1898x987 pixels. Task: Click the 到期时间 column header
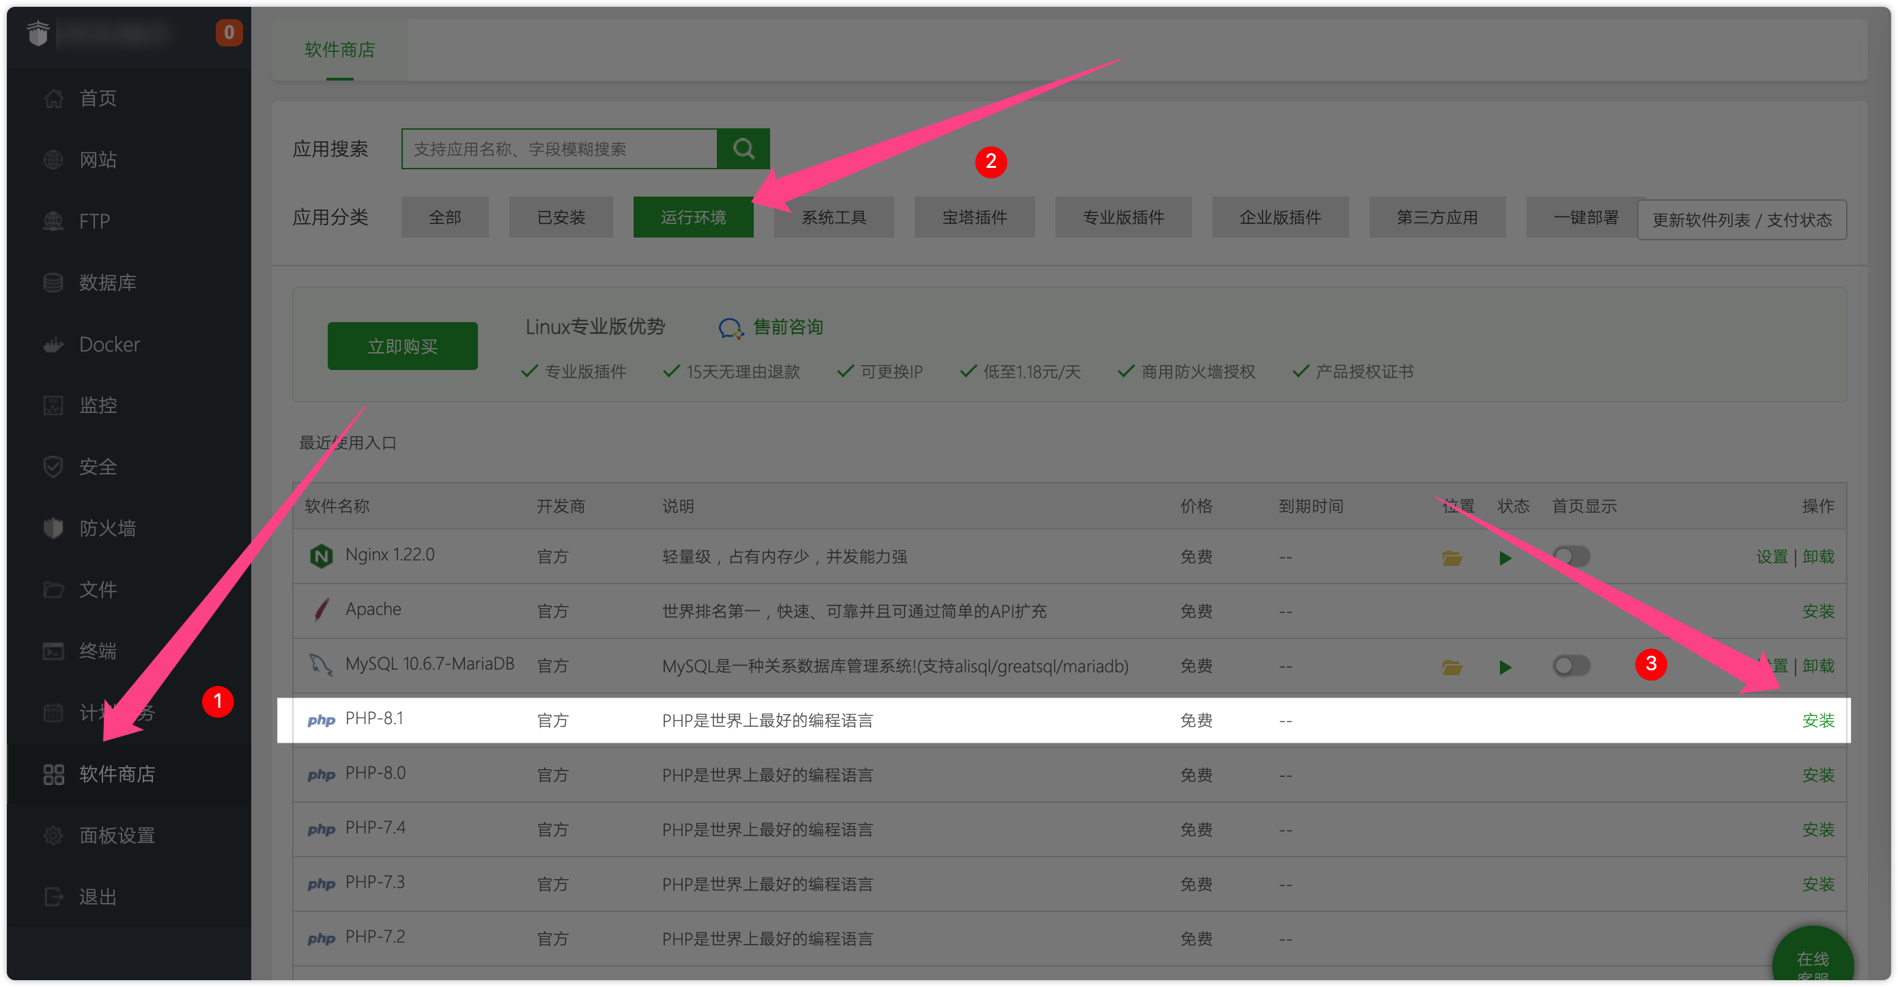[1311, 506]
